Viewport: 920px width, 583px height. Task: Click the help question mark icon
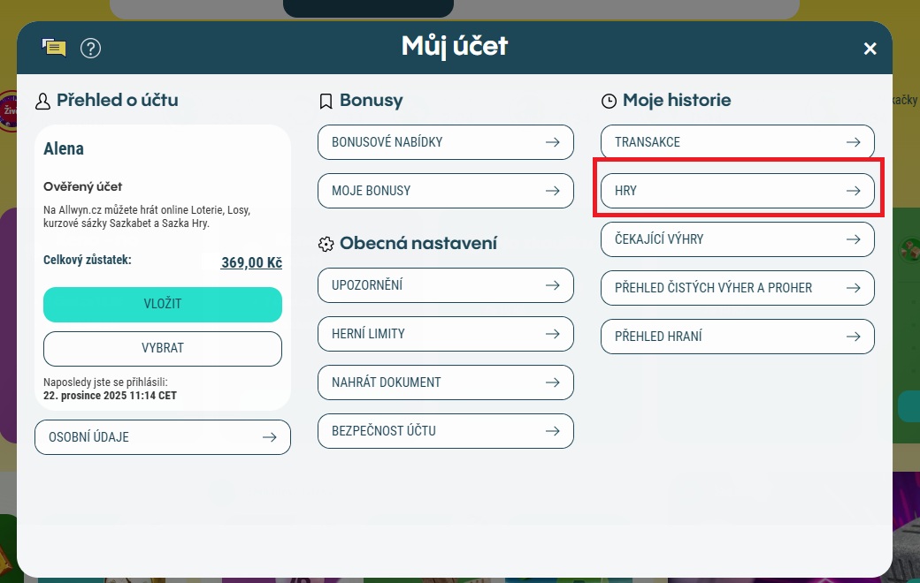click(90, 49)
